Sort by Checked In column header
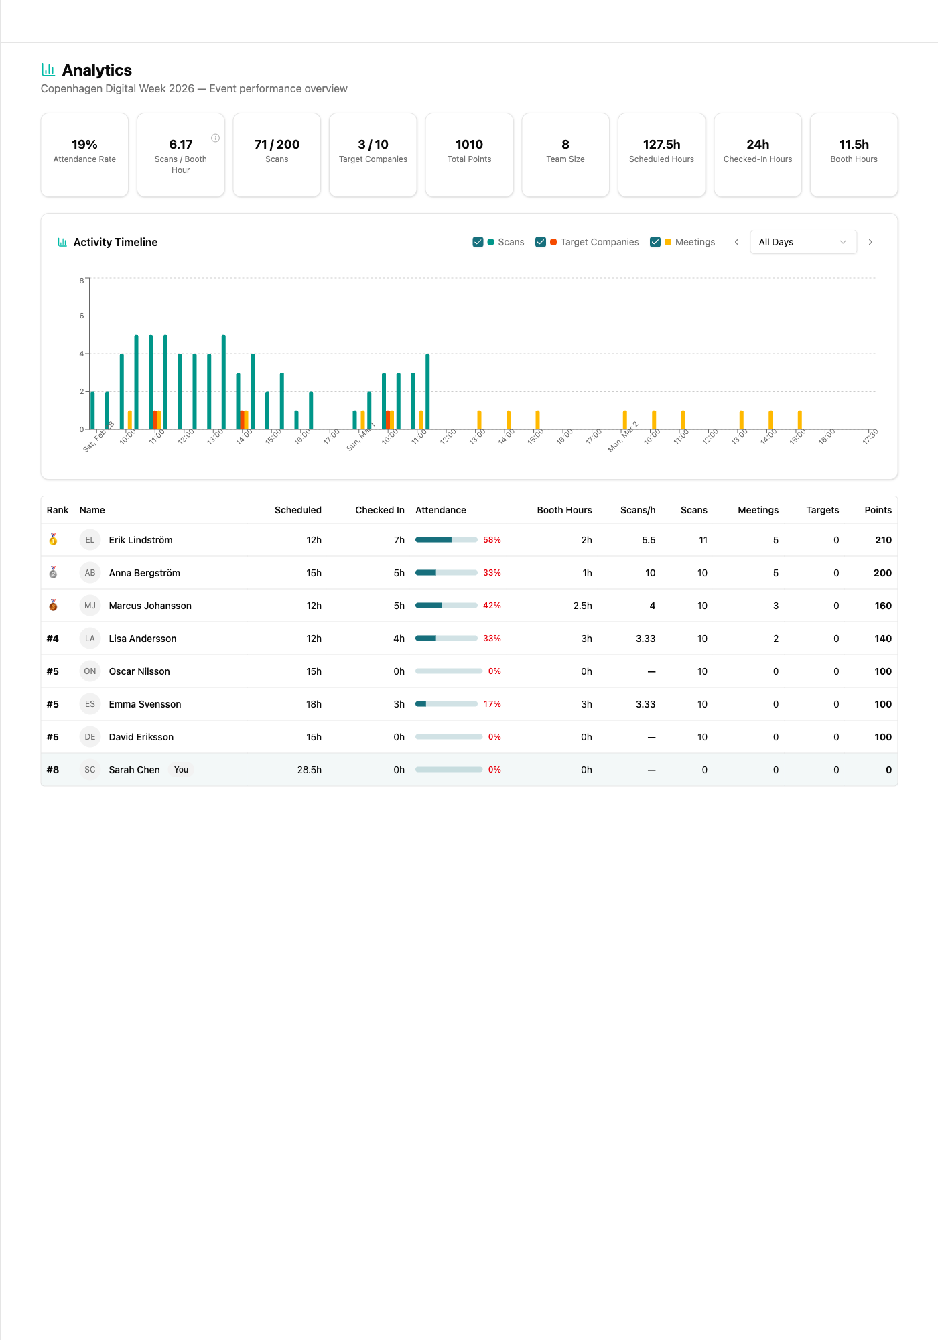 click(x=380, y=510)
